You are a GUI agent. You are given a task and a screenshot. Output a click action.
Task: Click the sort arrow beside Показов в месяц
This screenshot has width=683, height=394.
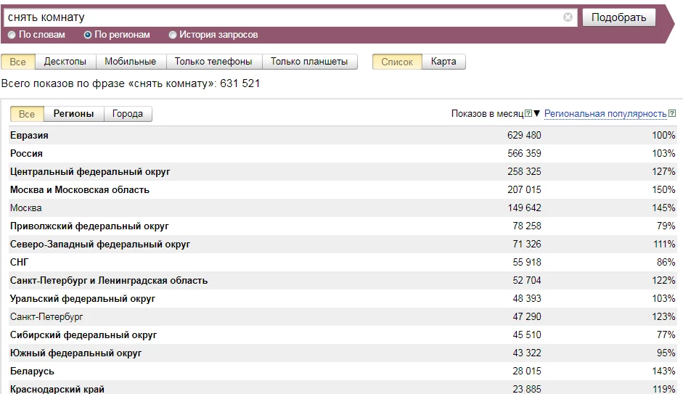click(x=536, y=113)
